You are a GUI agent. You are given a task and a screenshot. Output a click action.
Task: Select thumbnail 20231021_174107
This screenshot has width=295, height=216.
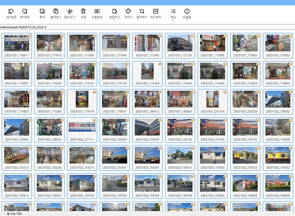[82, 74]
